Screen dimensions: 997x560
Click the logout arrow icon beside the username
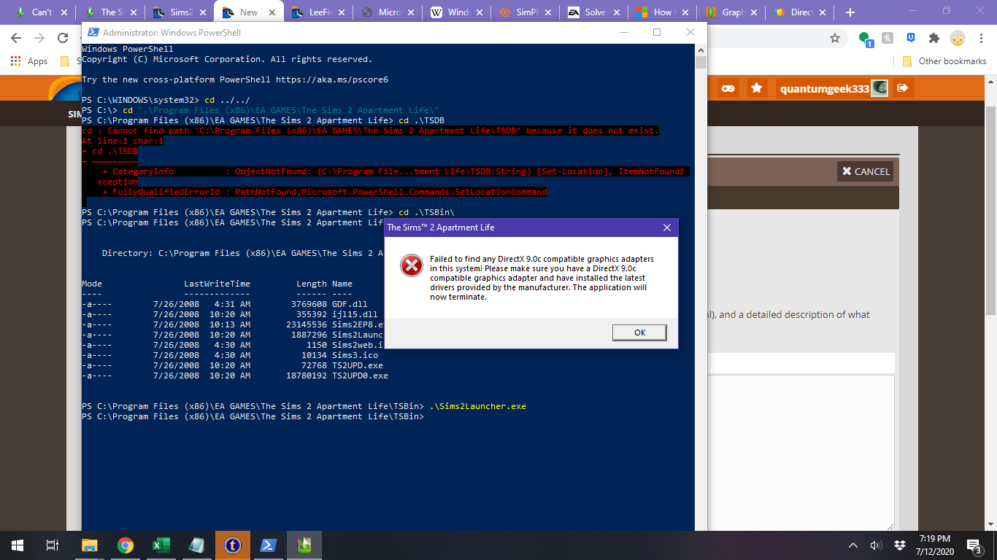(902, 88)
